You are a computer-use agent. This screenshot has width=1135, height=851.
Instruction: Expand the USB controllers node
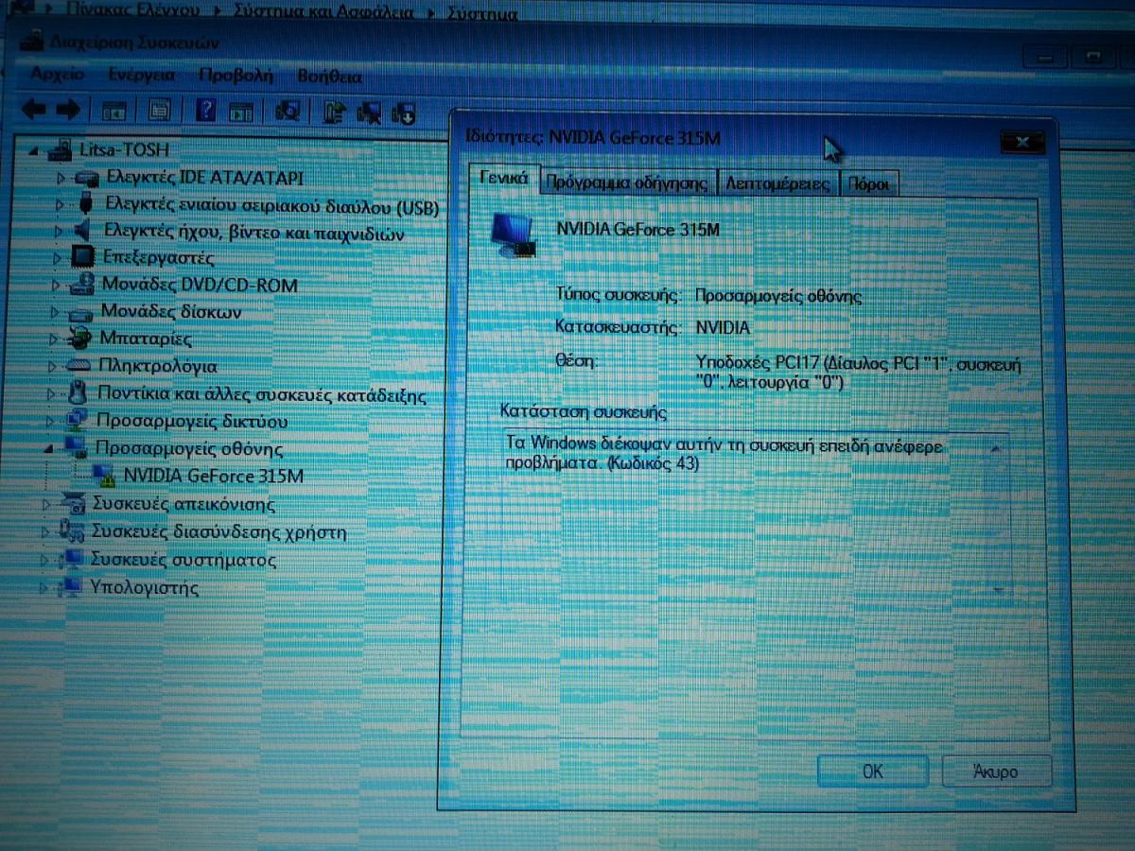61,205
